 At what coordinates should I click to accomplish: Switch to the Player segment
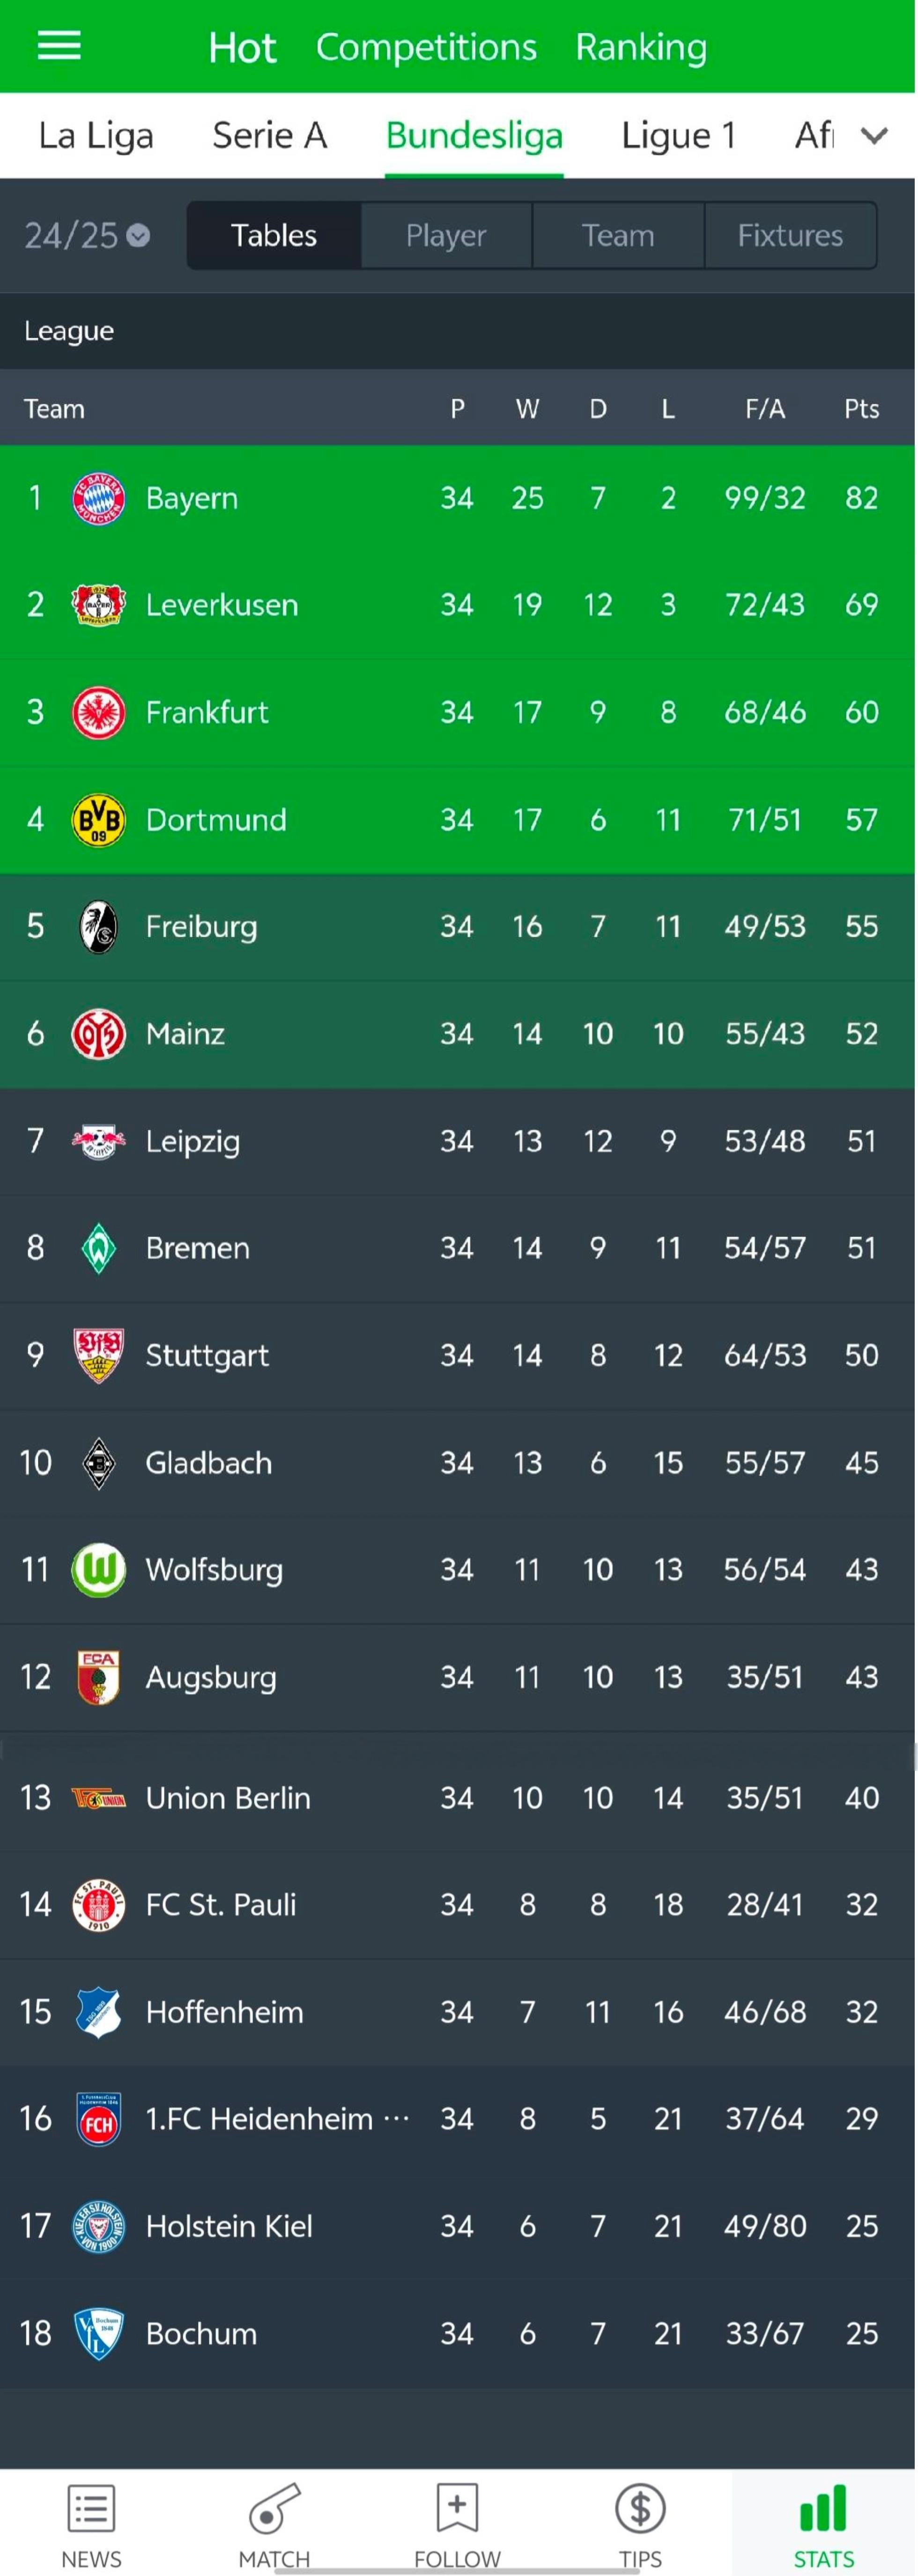(x=446, y=236)
